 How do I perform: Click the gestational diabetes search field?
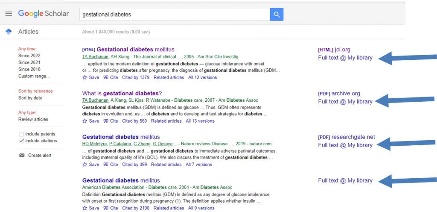(175, 15)
